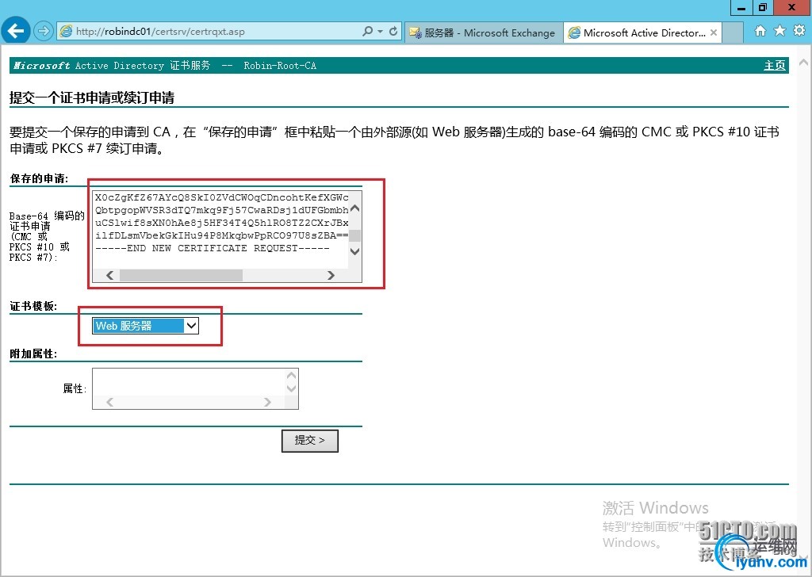Click request box right scroll arrow
Image resolution: width=812 pixels, height=577 pixels.
tap(331, 275)
